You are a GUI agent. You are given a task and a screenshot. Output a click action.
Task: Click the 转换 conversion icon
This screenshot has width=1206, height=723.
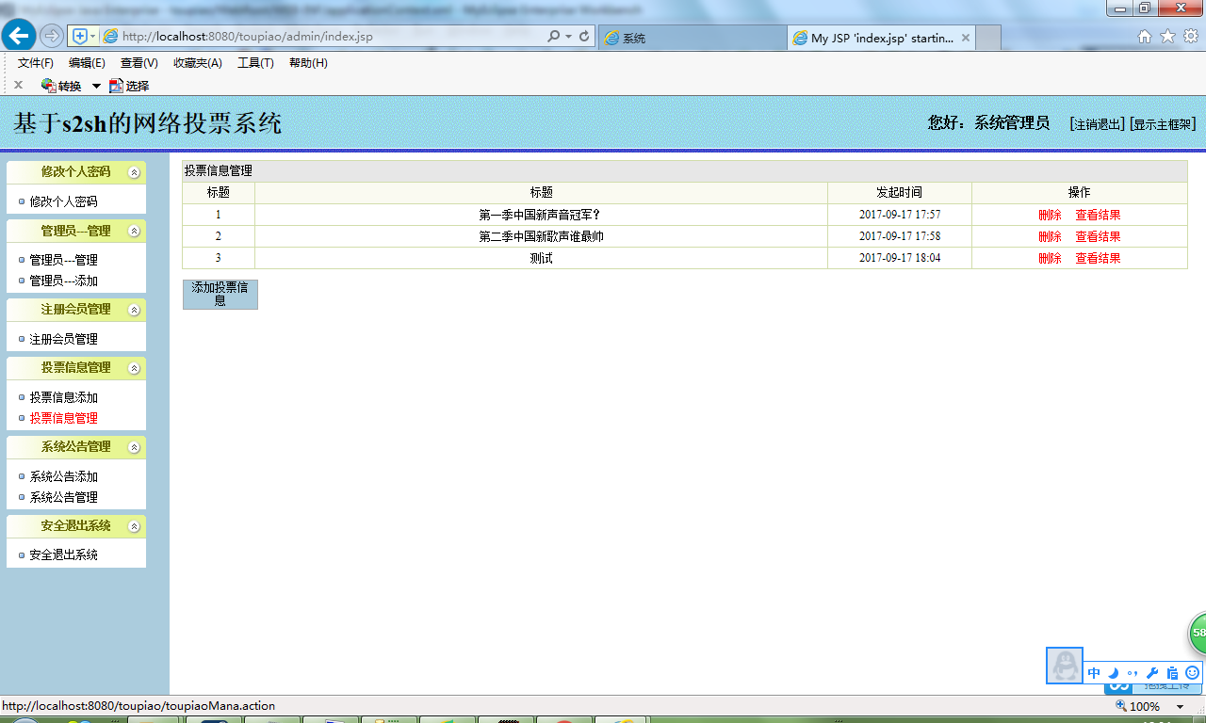coord(59,85)
